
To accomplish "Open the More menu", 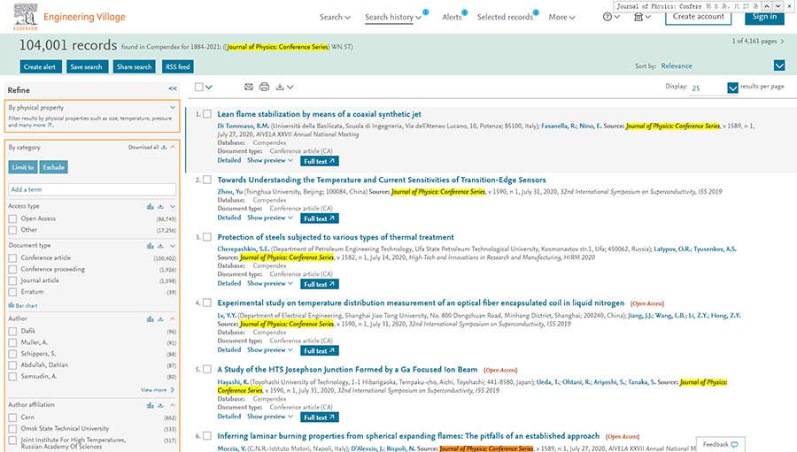I will tap(561, 17).
